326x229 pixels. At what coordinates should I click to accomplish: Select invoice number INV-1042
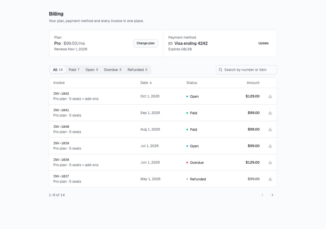(61, 94)
